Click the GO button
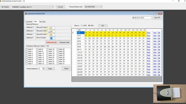Image resolution: width=186 pixels, height=104 pixels. click(103, 26)
